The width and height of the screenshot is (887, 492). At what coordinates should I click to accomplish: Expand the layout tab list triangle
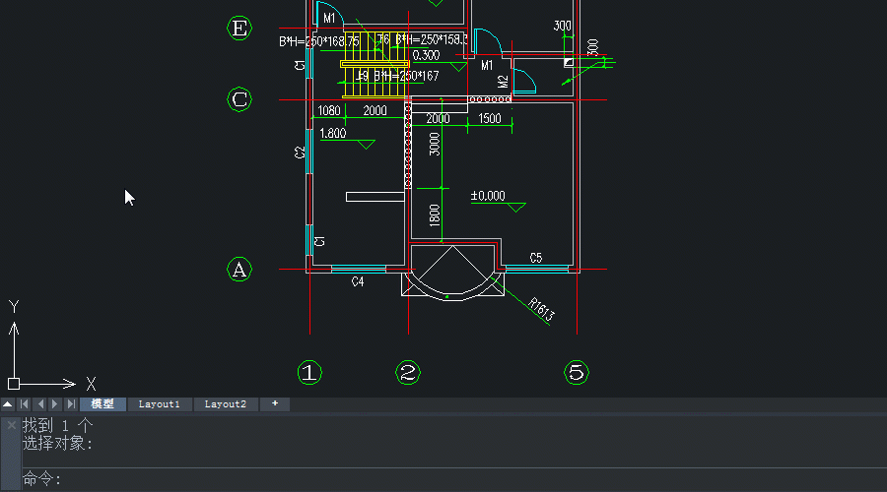pyautogui.click(x=7, y=404)
